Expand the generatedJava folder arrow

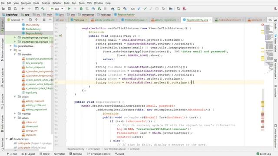pos(11,46)
